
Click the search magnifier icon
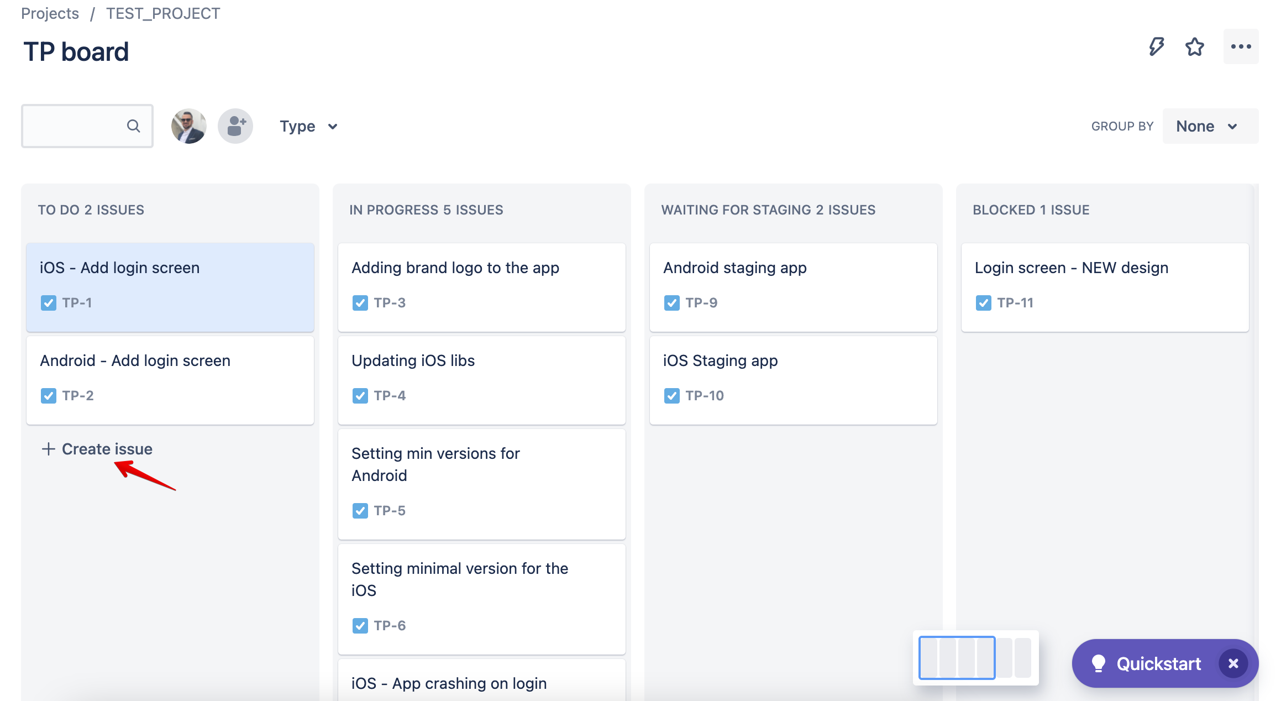point(133,126)
